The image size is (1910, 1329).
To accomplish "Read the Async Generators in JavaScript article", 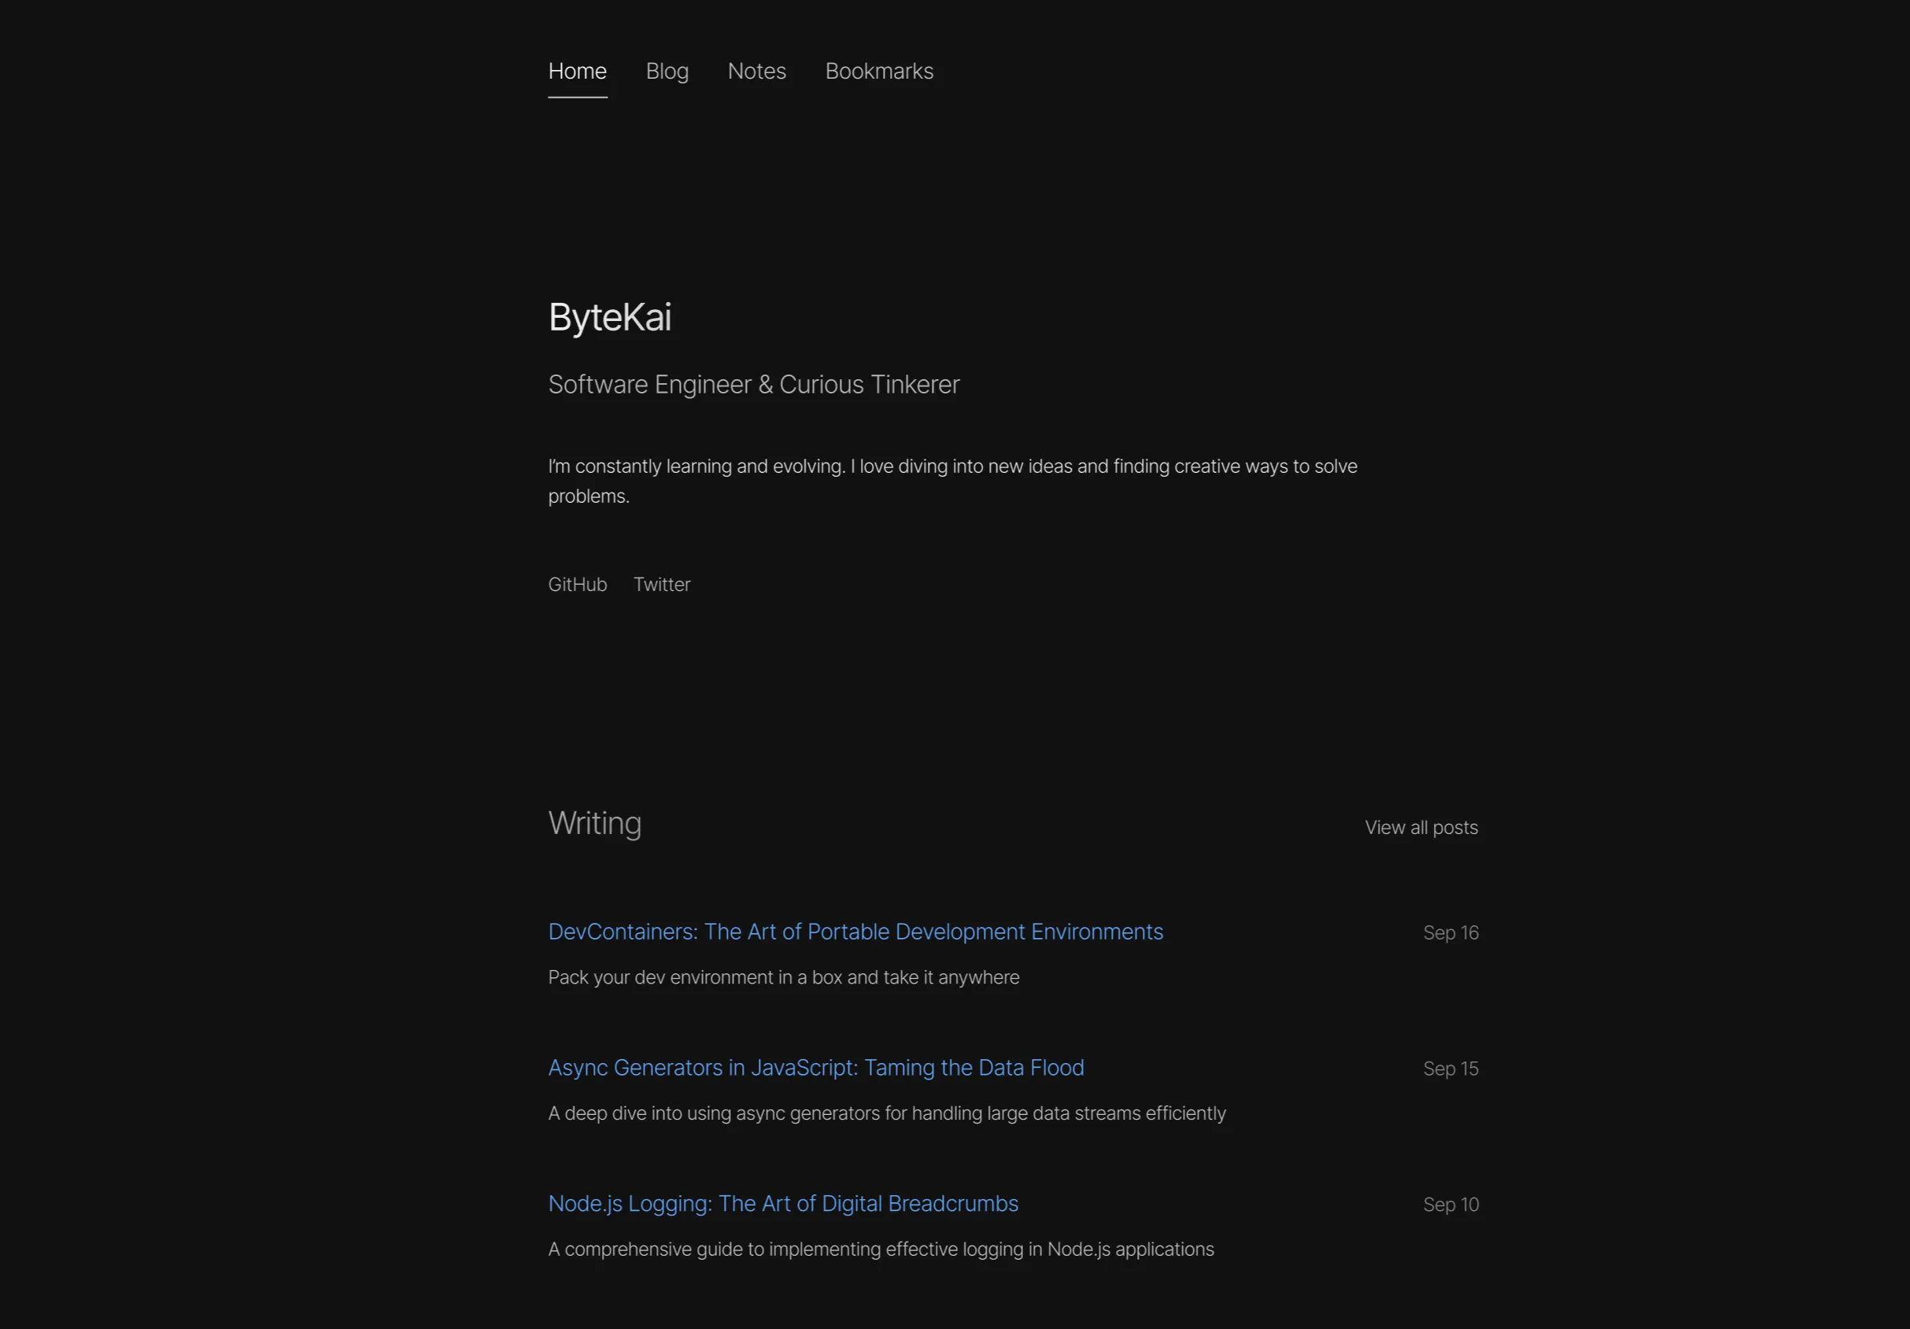I will (x=816, y=1068).
